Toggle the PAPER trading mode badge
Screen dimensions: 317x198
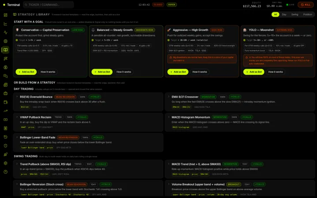pyautogui.click(x=172, y=5)
